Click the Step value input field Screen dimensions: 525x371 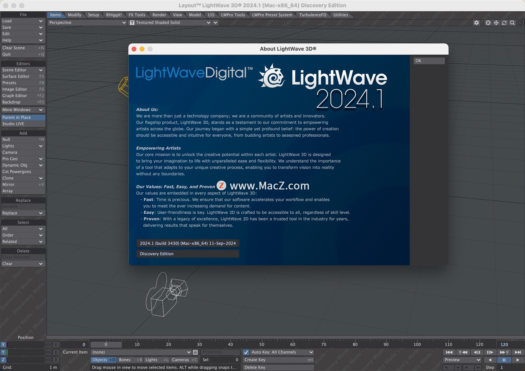click(510, 368)
